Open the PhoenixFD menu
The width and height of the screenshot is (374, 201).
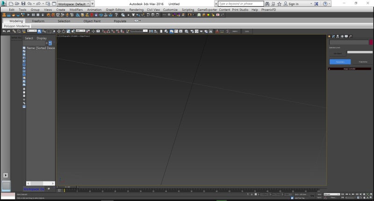click(x=268, y=9)
